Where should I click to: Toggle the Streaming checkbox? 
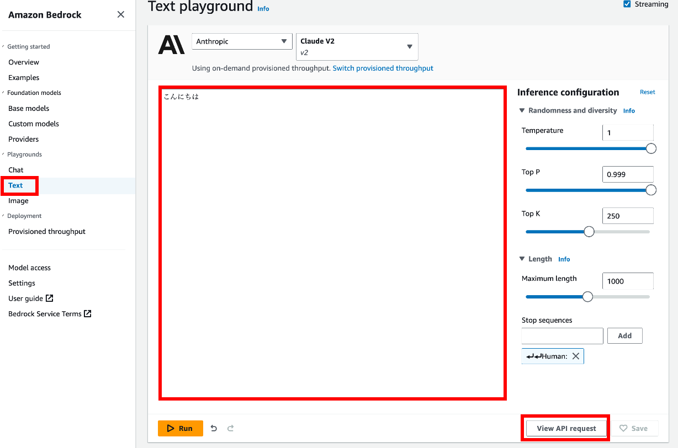click(x=627, y=4)
